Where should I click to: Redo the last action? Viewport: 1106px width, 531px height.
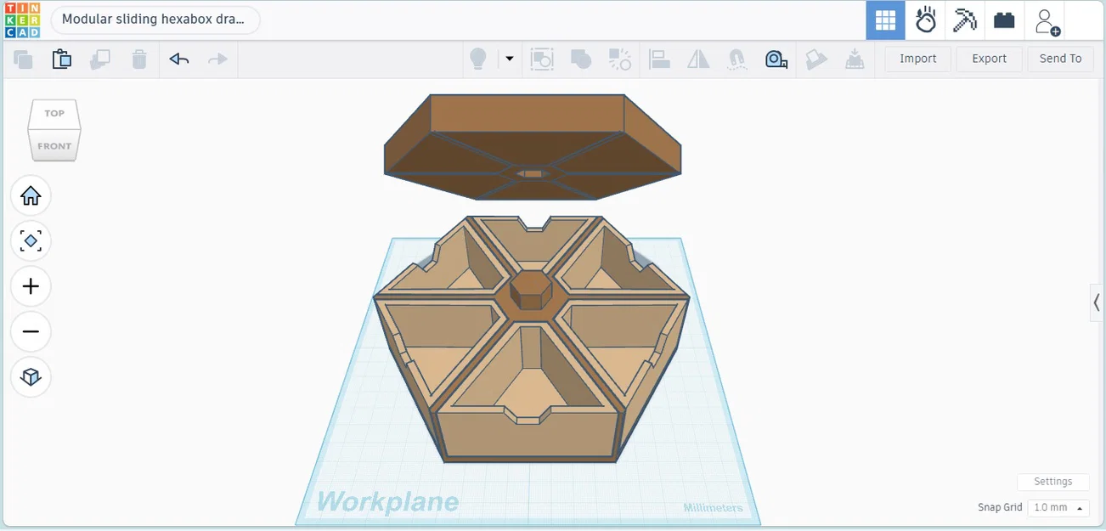tap(218, 59)
